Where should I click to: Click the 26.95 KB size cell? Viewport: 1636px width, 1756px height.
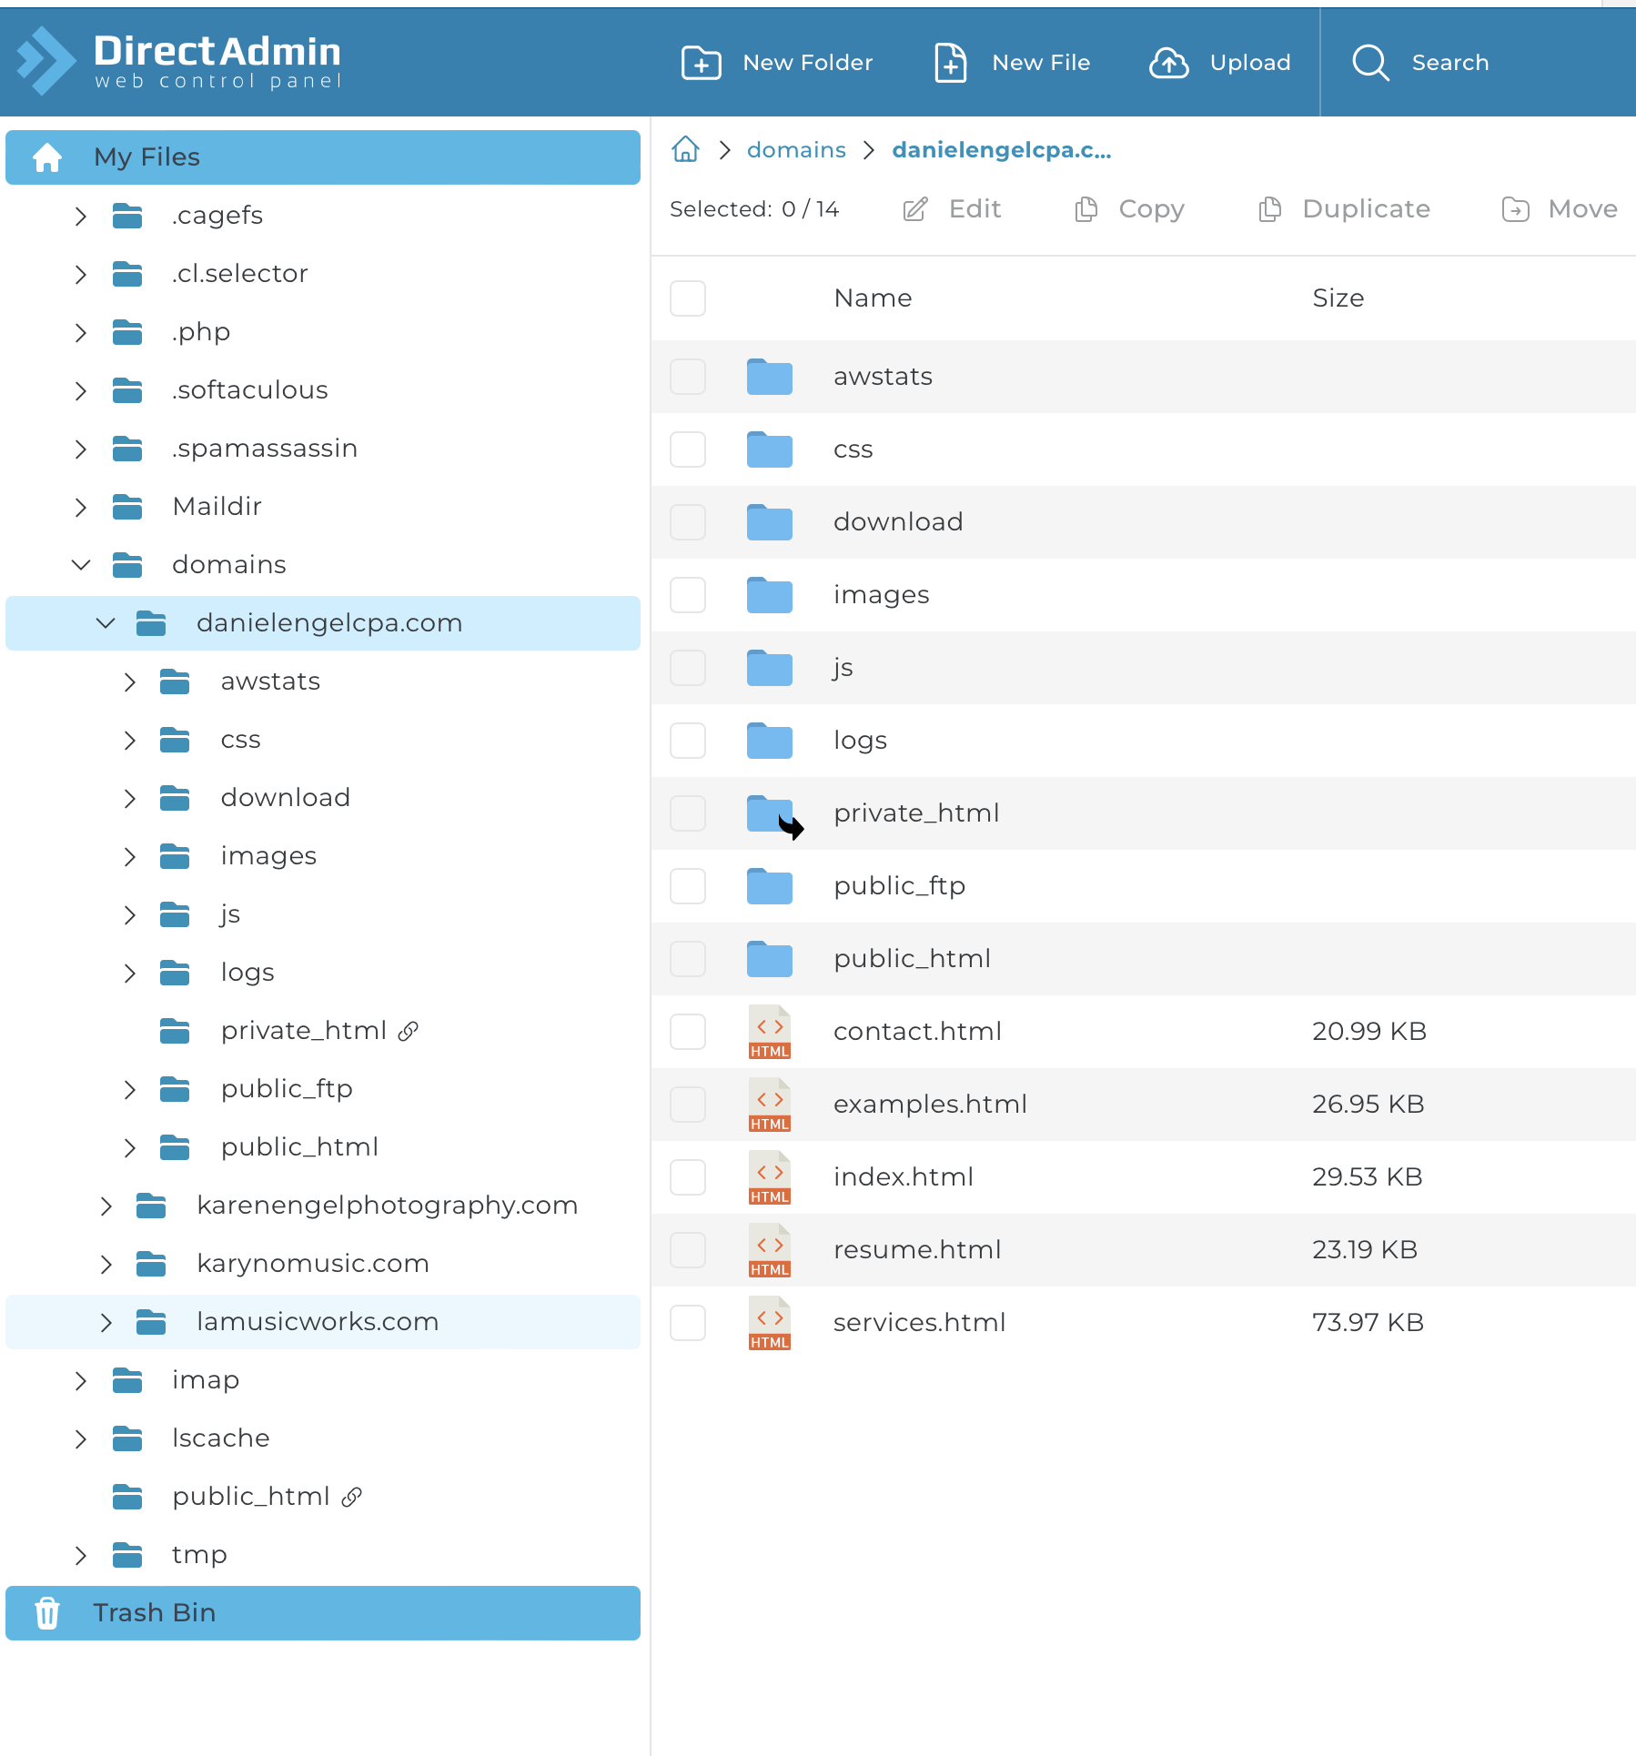(x=1368, y=1105)
